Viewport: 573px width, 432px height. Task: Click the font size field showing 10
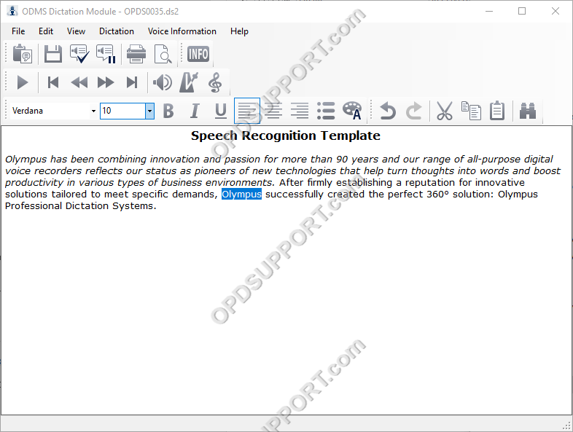(122, 111)
